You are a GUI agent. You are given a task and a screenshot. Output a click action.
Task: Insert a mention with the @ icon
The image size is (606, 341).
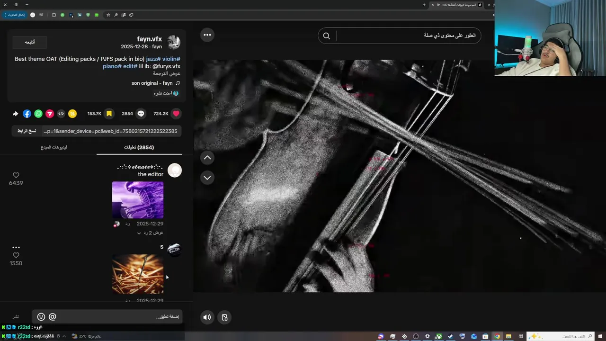tap(53, 317)
